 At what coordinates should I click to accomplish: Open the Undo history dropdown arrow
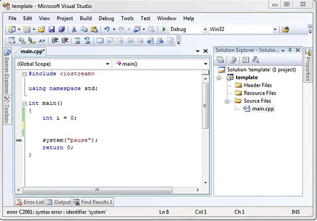(x=114, y=29)
